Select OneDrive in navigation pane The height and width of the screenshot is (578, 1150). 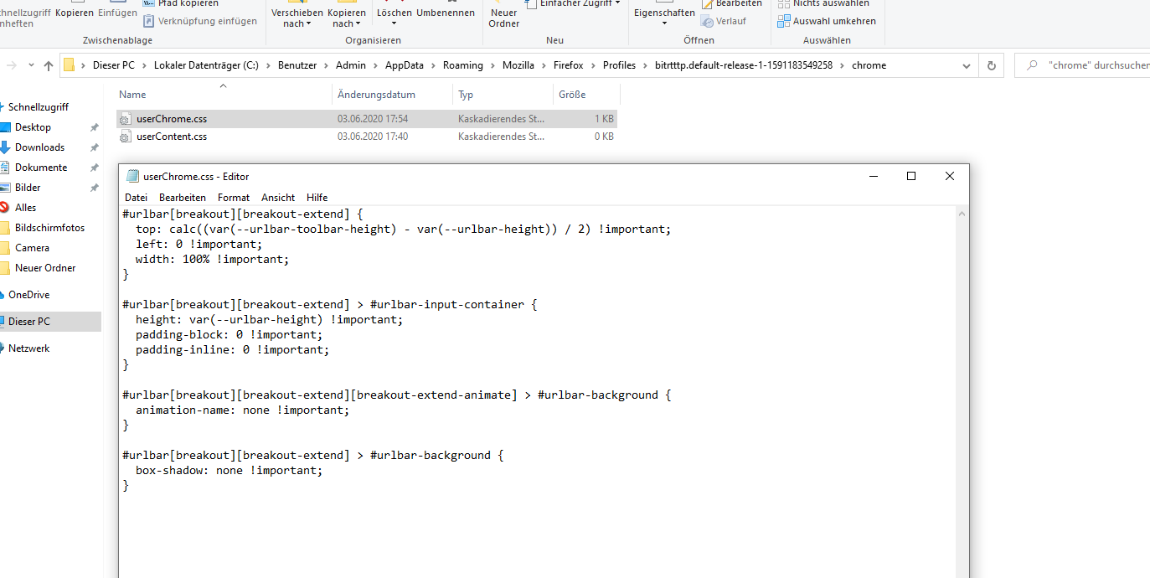(28, 295)
